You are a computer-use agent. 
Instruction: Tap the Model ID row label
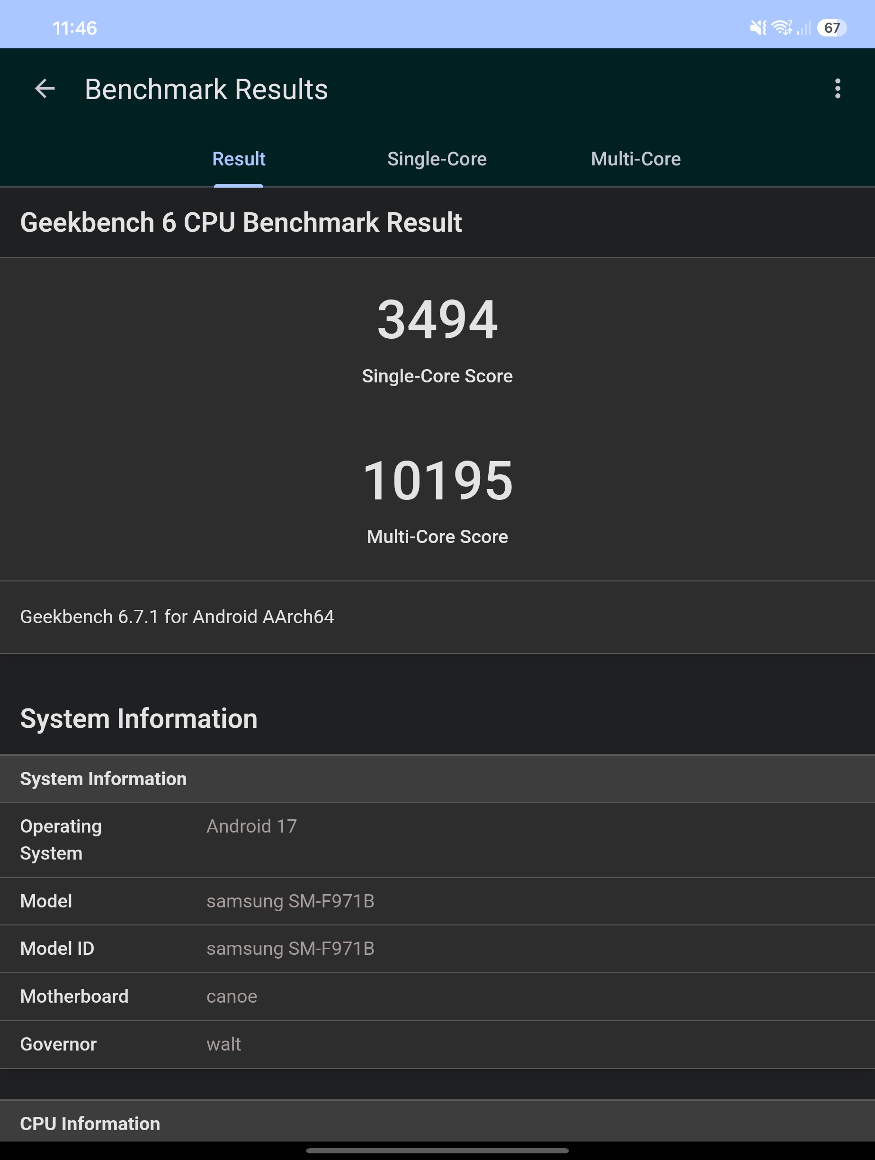click(x=57, y=949)
